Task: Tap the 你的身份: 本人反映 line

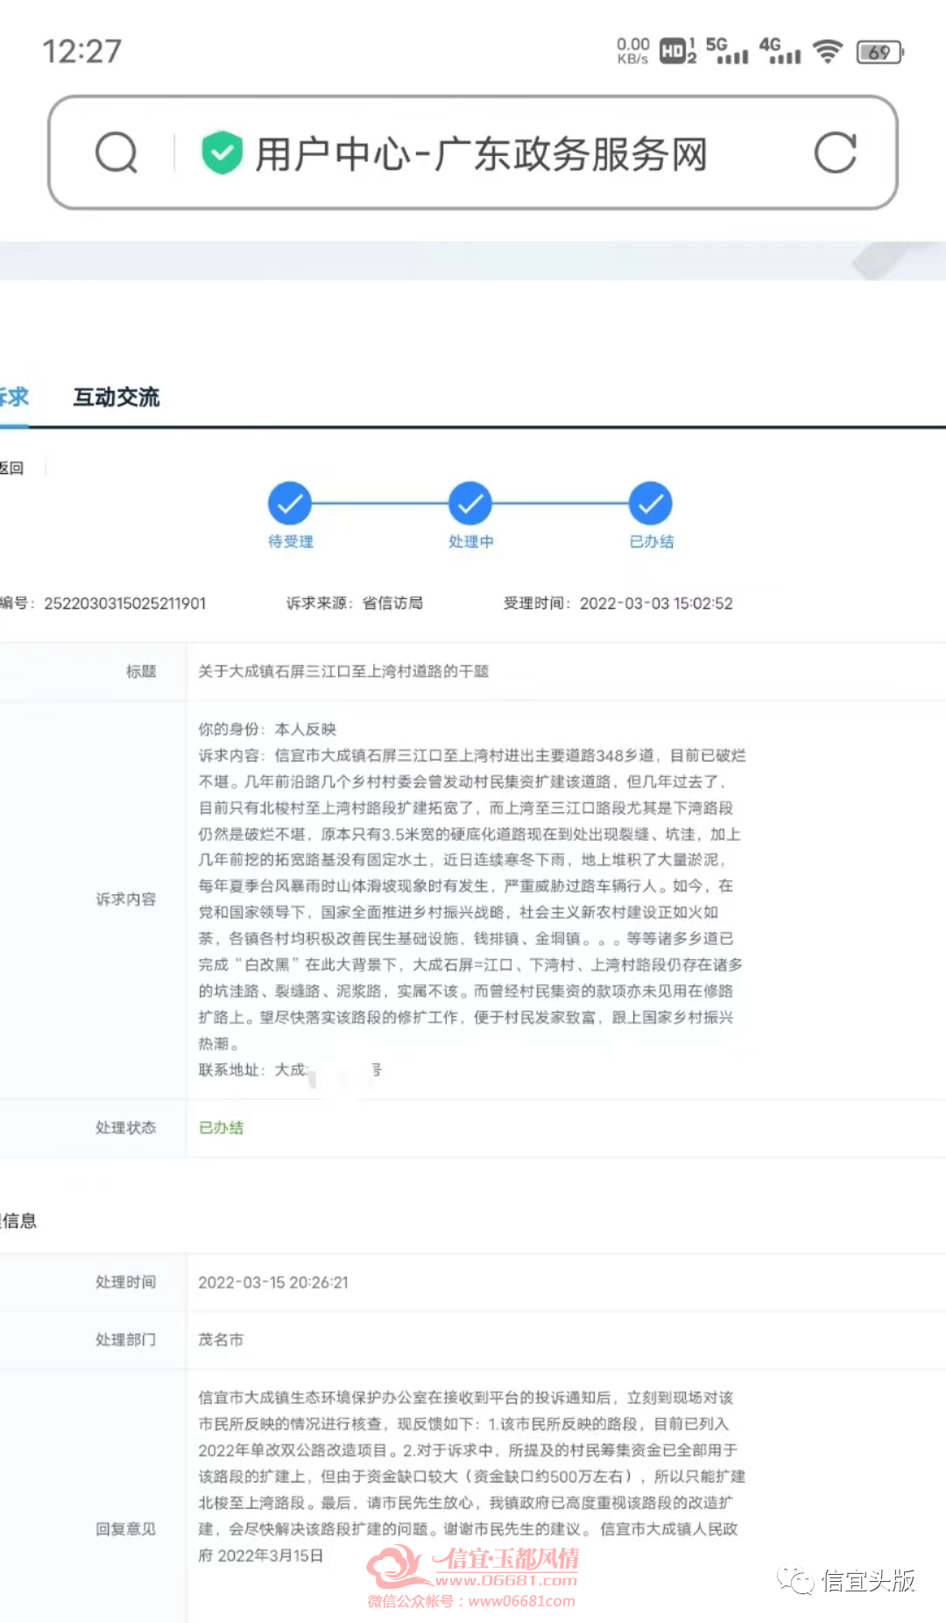Action: coord(267,730)
